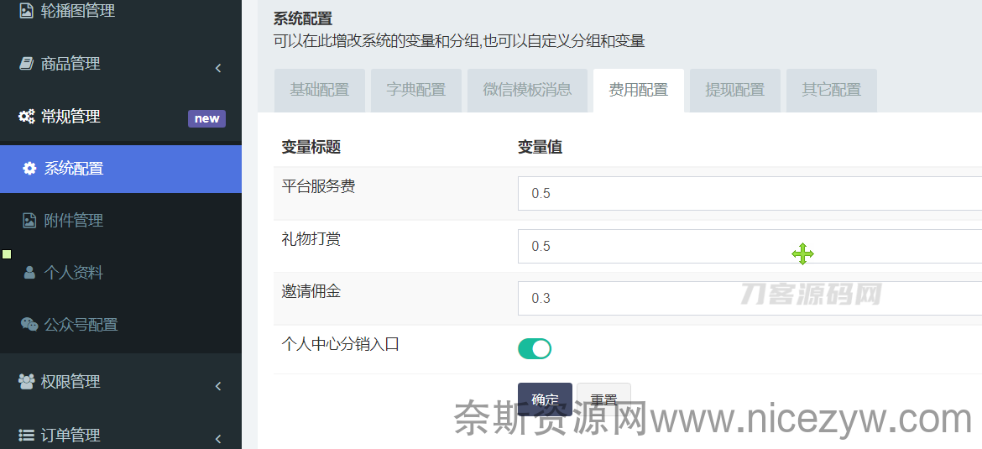Click the WeChat icon beside 公众号配置

coord(29,325)
